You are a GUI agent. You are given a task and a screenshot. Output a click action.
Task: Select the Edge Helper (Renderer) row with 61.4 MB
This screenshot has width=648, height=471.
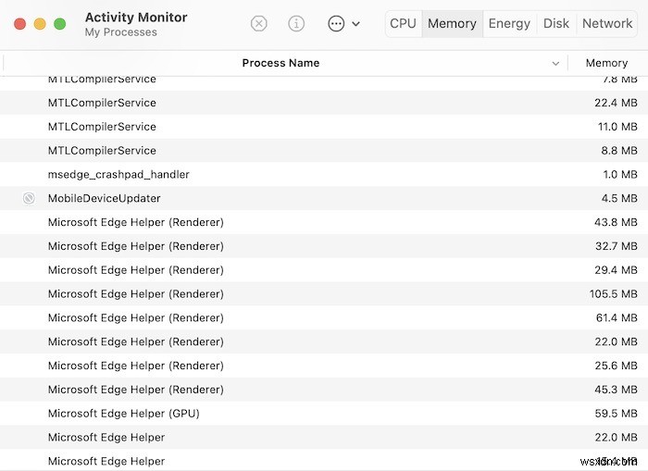click(x=324, y=318)
